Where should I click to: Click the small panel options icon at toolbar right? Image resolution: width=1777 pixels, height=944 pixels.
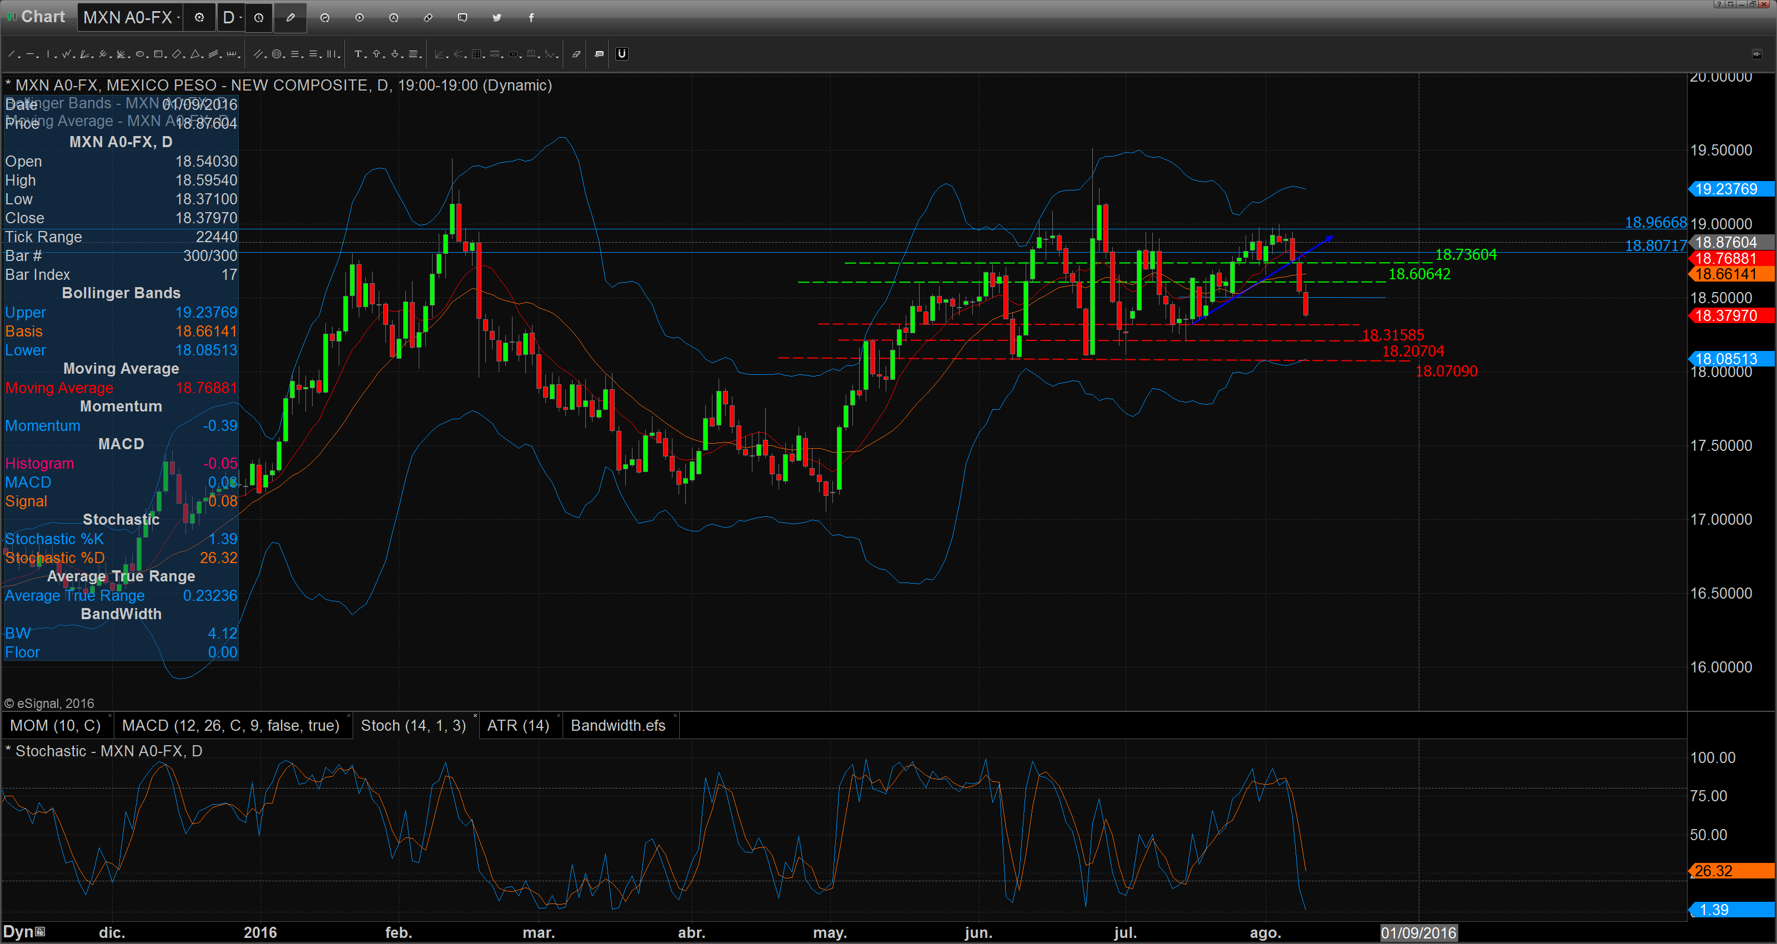pyautogui.click(x=1757, y=54)
